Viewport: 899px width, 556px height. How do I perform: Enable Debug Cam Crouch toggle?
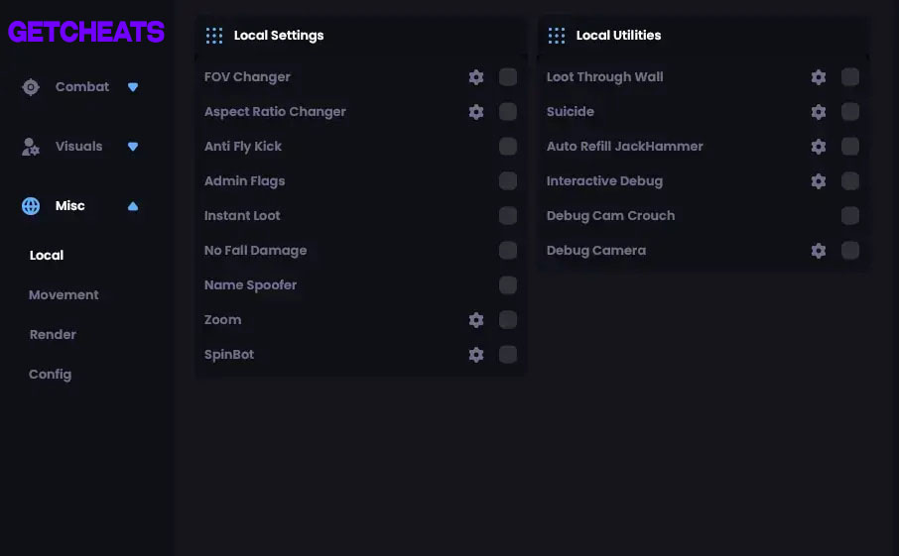click(849, 216)
